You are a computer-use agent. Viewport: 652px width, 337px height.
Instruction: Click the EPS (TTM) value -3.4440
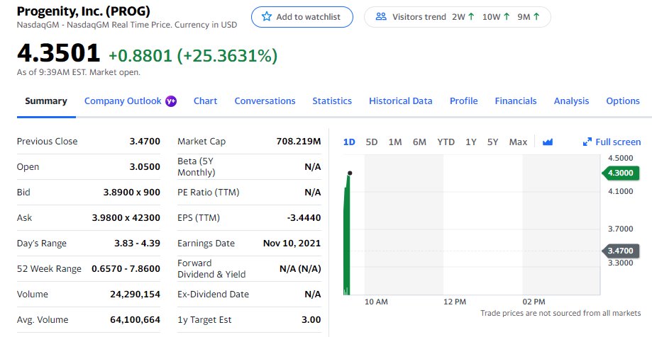[304, 217]
